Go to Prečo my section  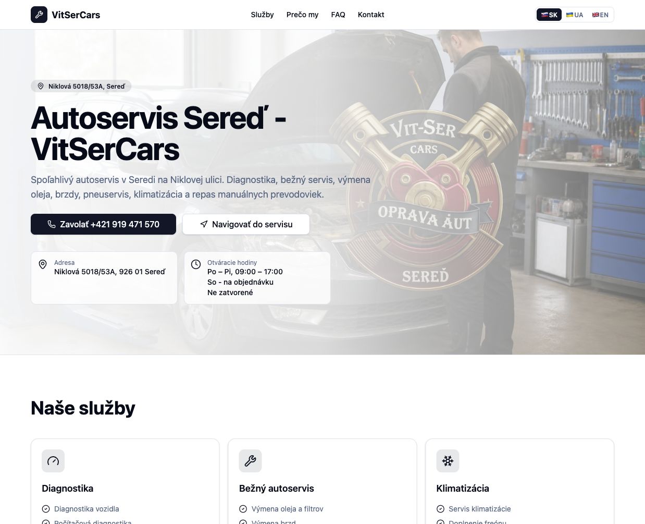tap(302, 15)
